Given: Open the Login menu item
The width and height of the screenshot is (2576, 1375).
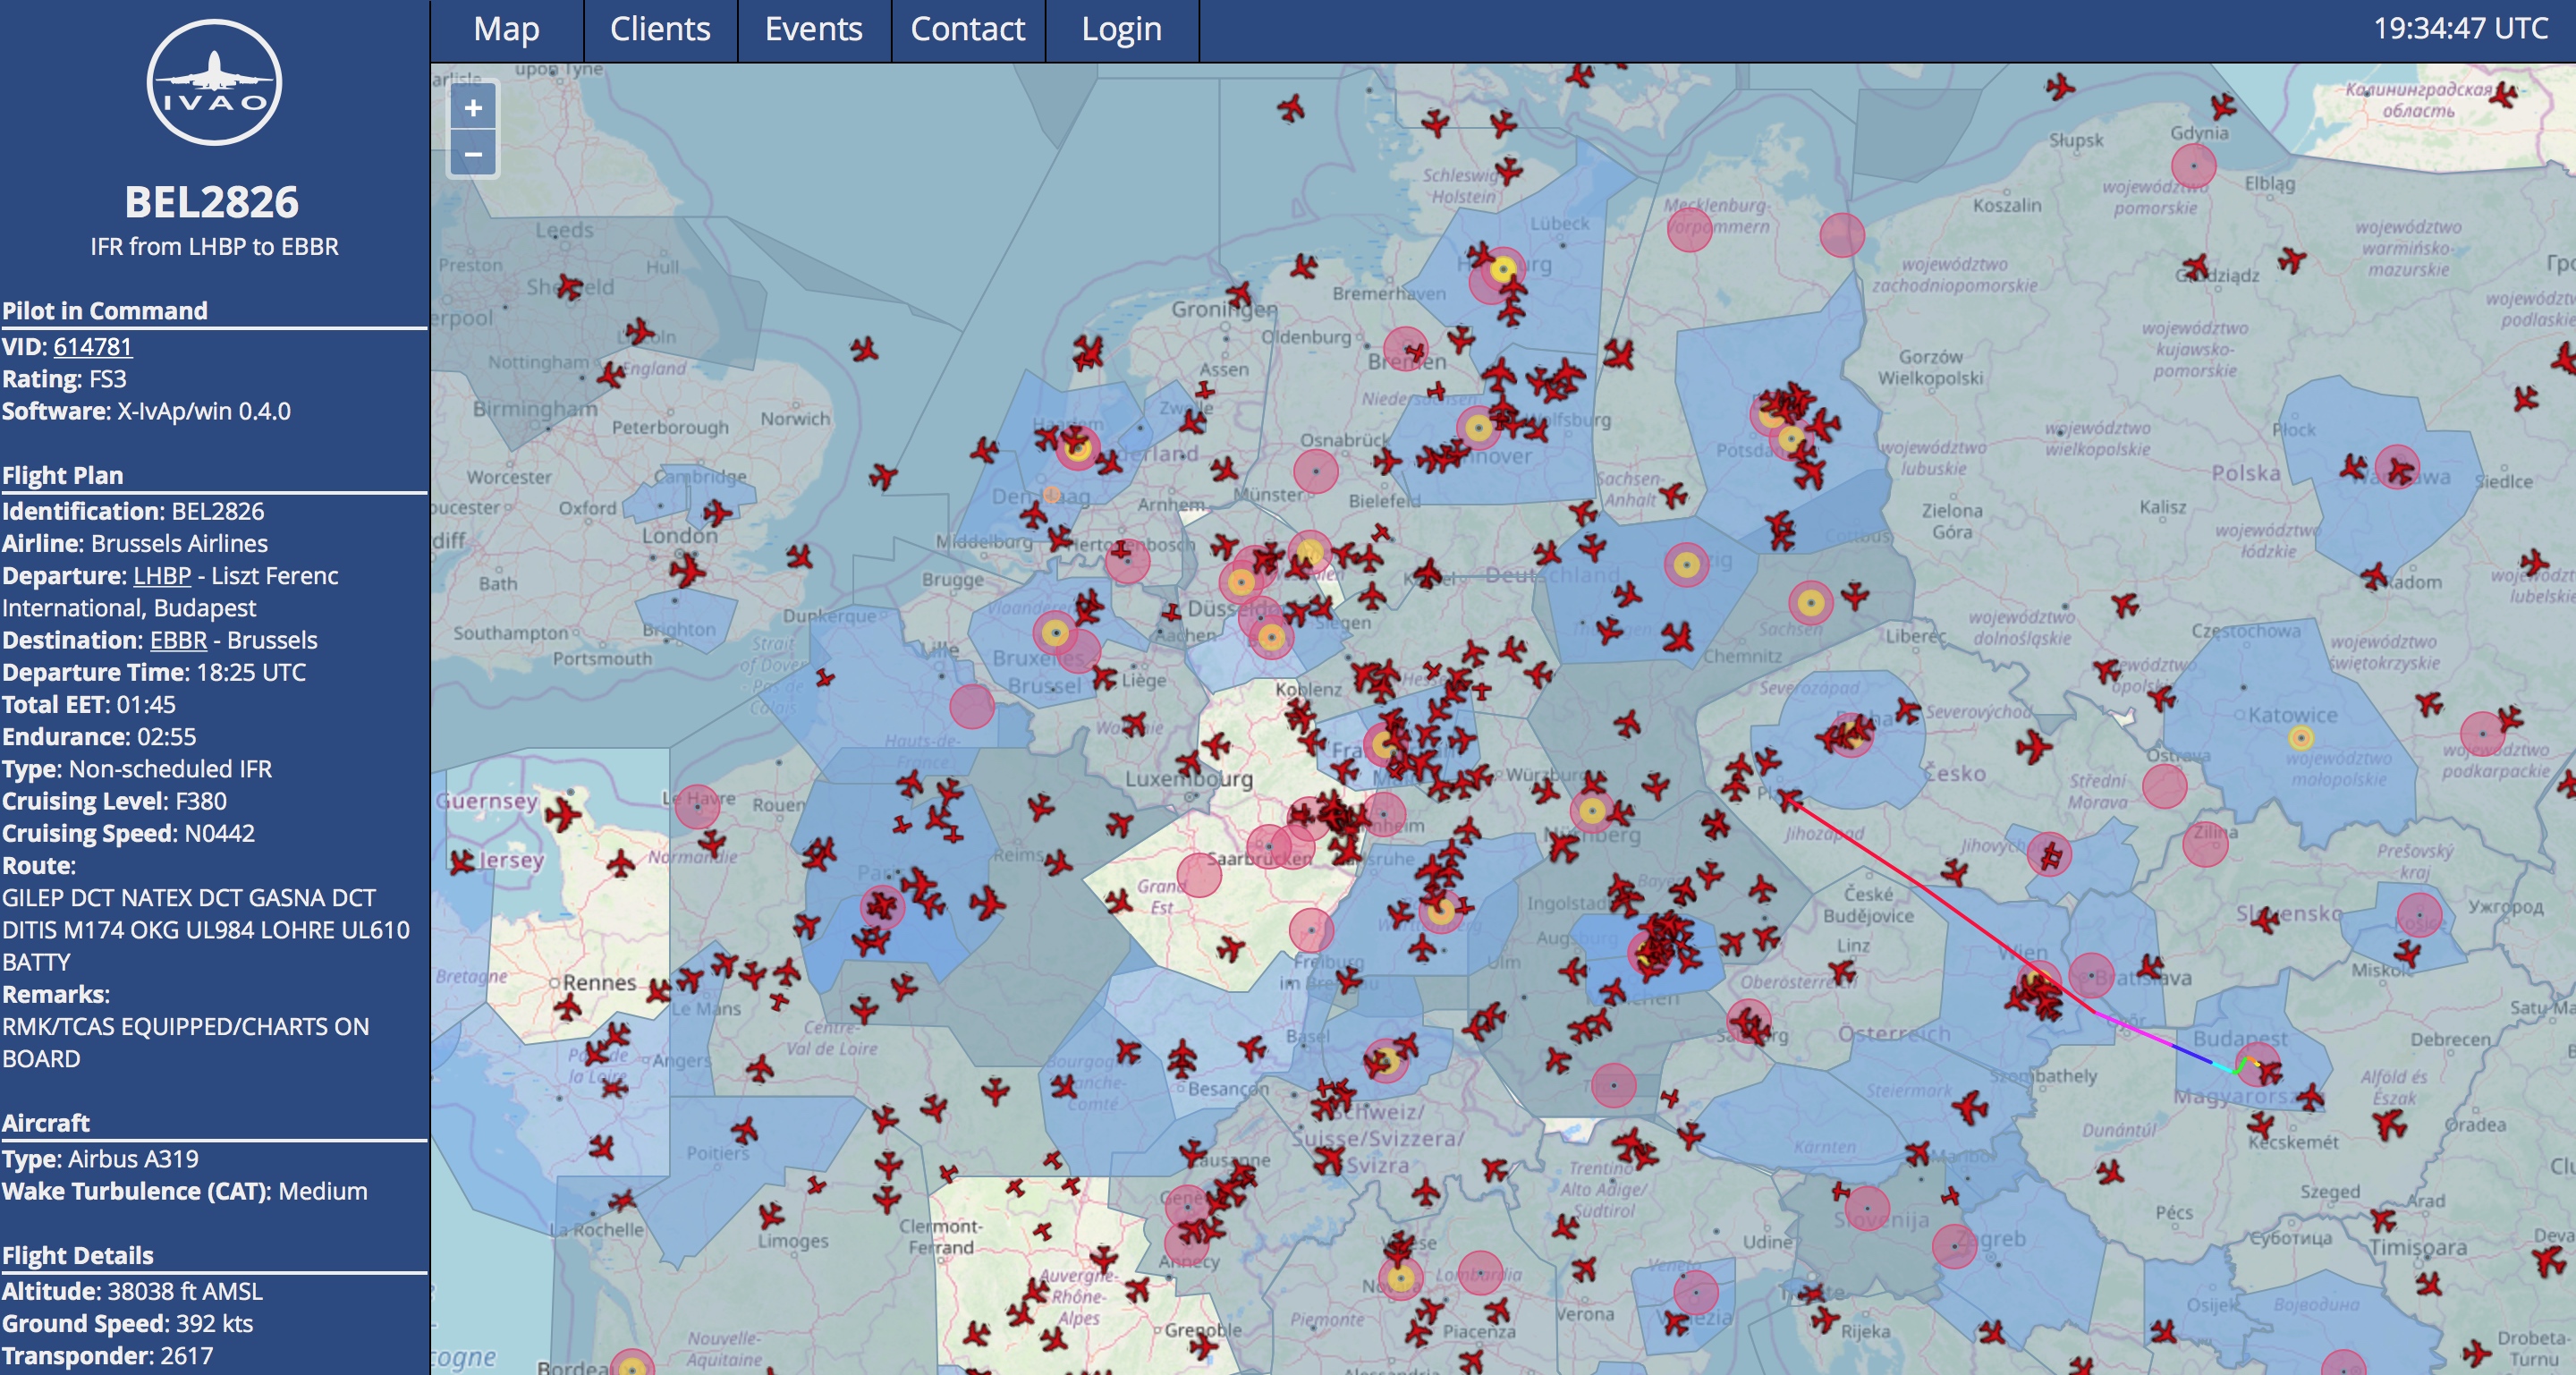Looking at the screenshot, I should (x=1121, y=29).
